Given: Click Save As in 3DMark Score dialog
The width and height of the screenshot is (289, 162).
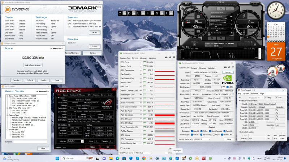Looking at the screenshot, I should (16, 80).
